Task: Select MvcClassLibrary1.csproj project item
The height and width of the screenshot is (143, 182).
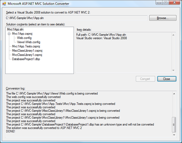Action: (27, 55)
